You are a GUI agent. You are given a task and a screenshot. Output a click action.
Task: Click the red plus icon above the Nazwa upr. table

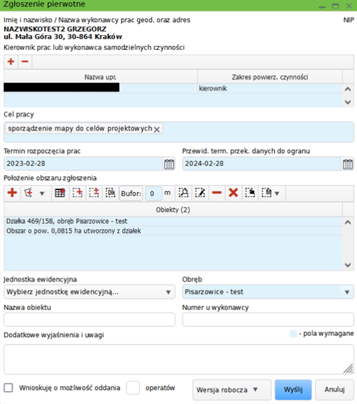tap(11, 62)
